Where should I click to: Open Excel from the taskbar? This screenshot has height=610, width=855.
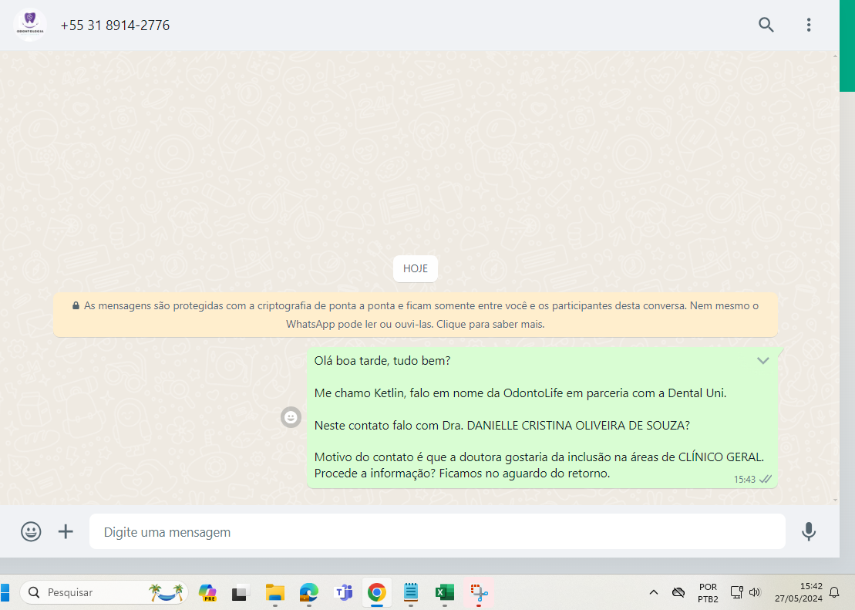[x=445, y=592]
